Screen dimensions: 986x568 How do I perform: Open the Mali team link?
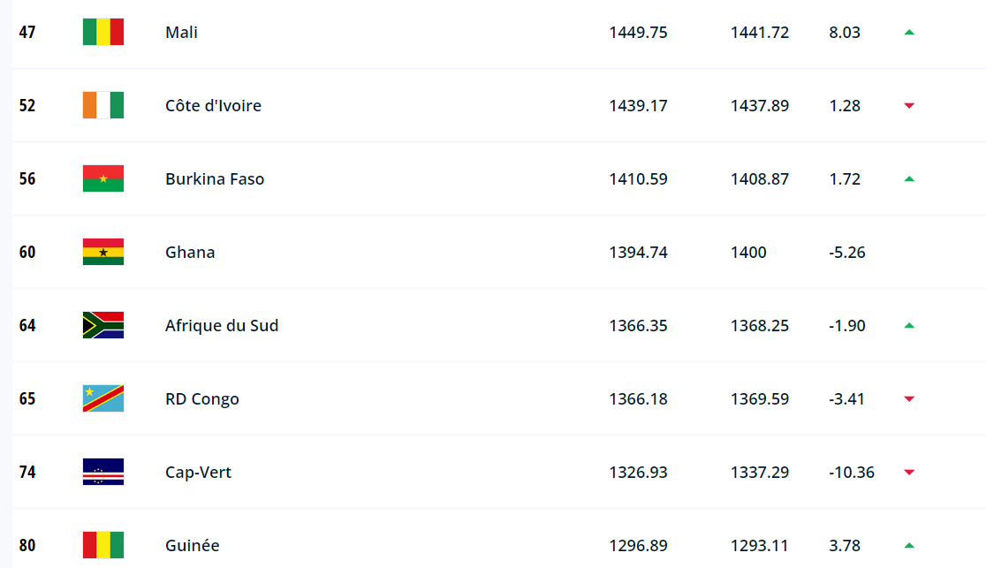(181, 33)
